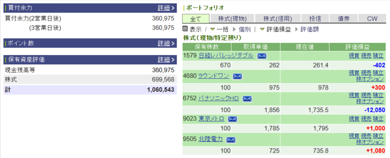Click 現売 link for パナソニックHD
This screenshot has height=158, width=390.
click(x=366, y=95)
